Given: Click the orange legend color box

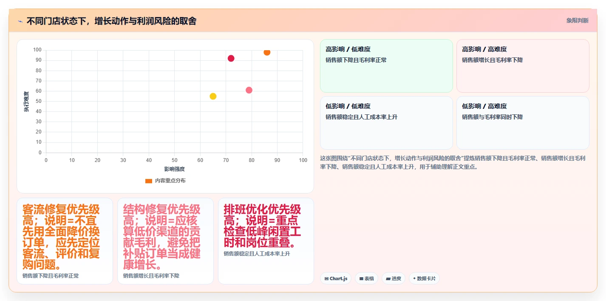Looking at the screenshot, I should coord(148,181).
